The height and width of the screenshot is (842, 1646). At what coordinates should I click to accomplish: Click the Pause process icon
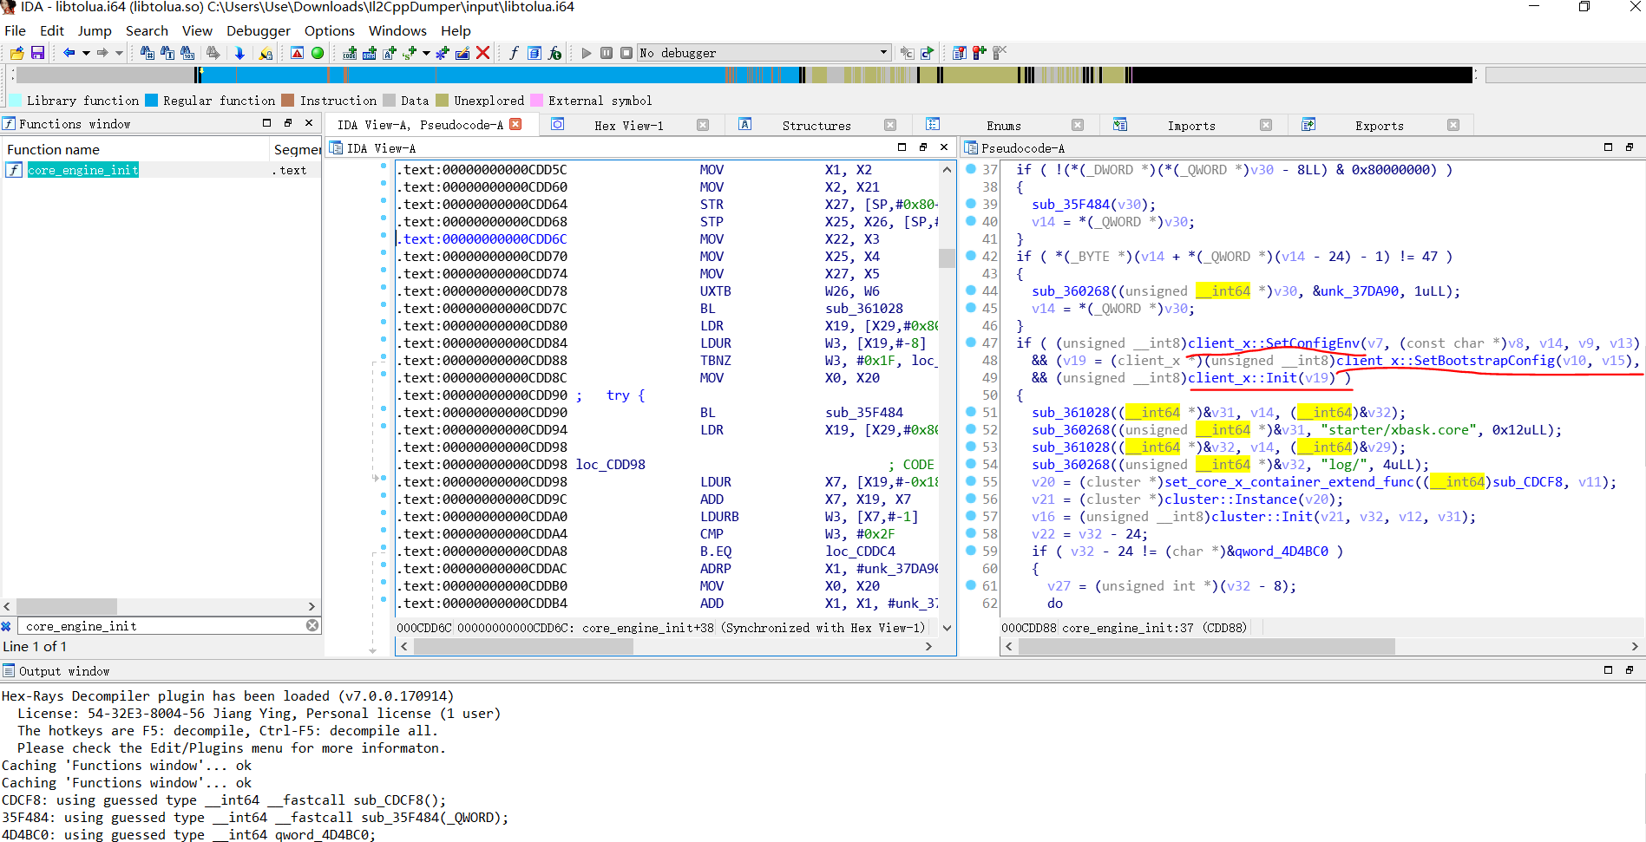[607, 53]
